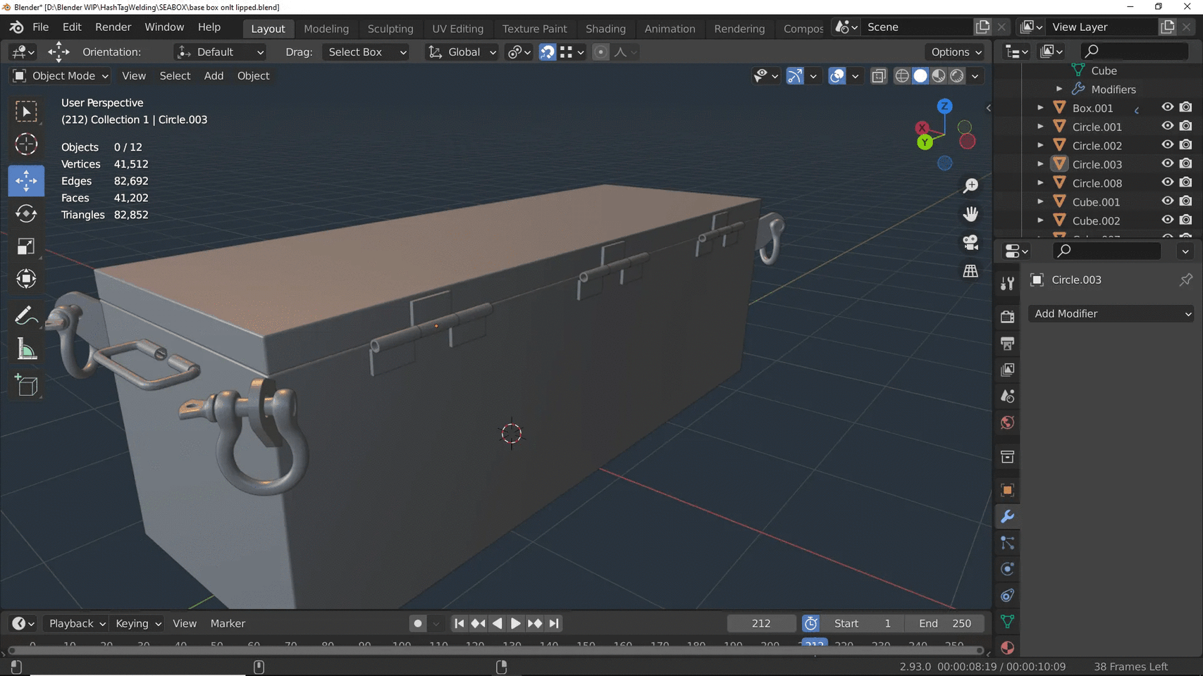Play the animation forward
Image resolution: width=1203 pixels, height=676 pixels.
(515, 623)
